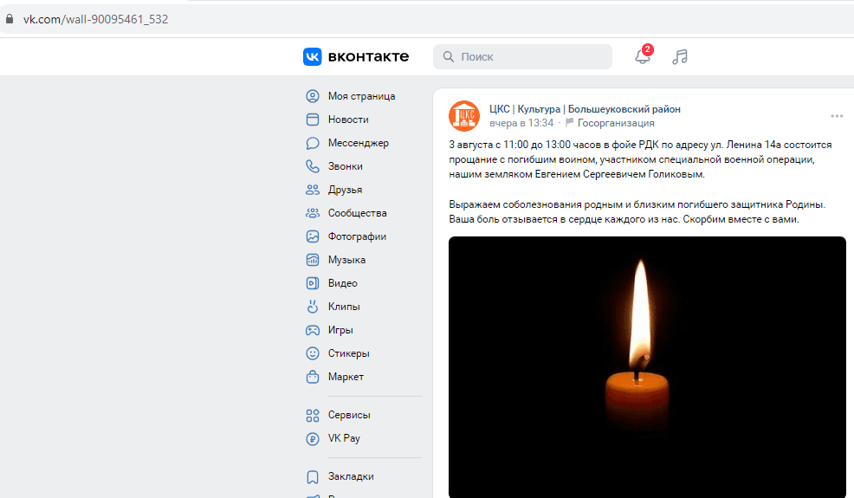
Task: Click the Маркет shopping bag icon
Action: (x=313, y=377)
